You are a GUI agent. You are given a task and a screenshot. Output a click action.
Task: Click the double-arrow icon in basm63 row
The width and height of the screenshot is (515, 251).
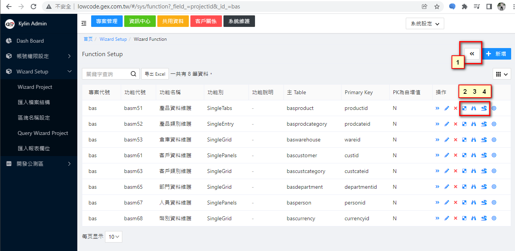pyautogui.click(x=437, y=171)
